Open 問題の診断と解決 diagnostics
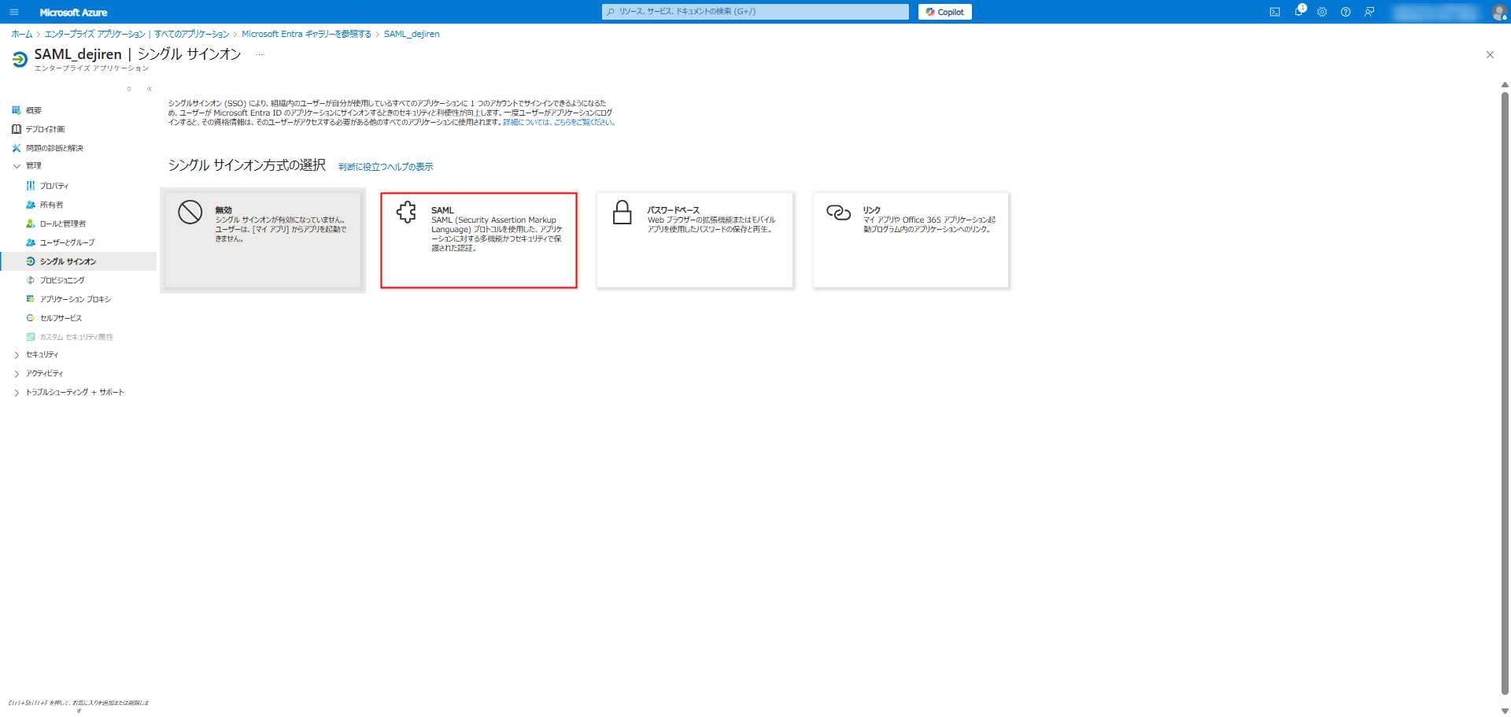Viewport: 1511px width, 717px height. pyautogui.click(x=54, y=148)
